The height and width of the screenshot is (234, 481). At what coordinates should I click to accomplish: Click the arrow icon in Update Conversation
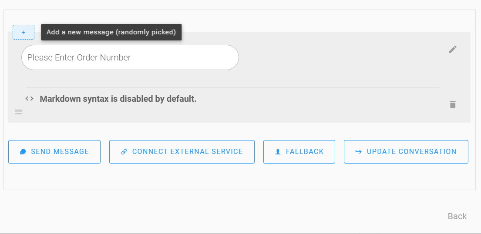(359, 152)
